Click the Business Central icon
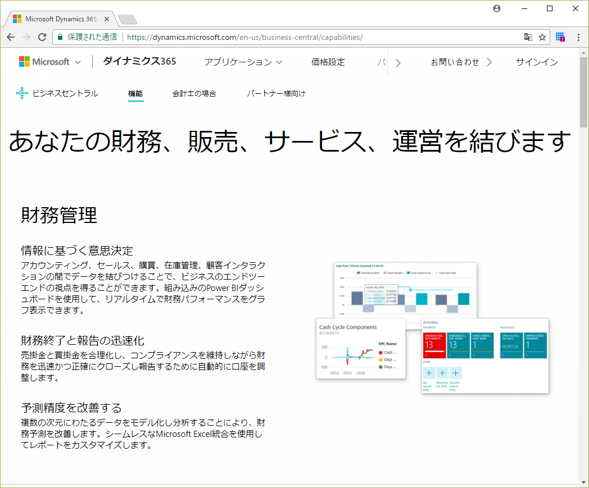589x488 pixels. (x=22, y=93)
